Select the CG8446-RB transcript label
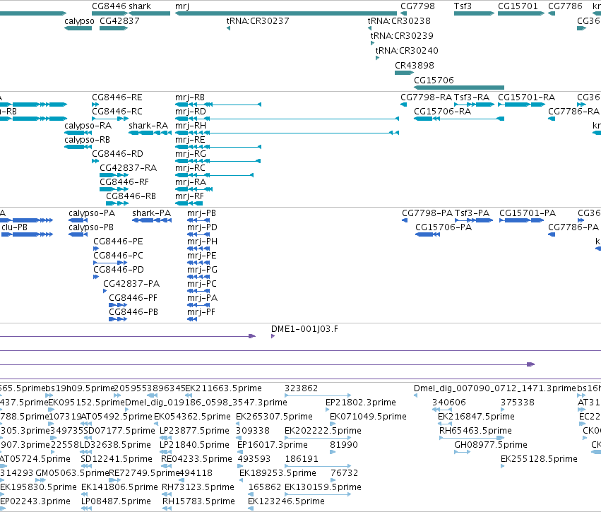 [131, 196]
